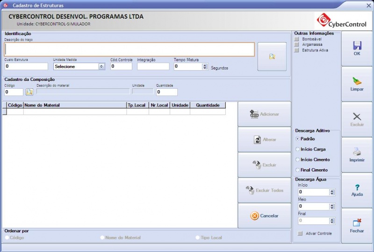Screen dimensions: 374x252
Task: Choose Código under Ordenar por
Action: (x=7, y=238)
